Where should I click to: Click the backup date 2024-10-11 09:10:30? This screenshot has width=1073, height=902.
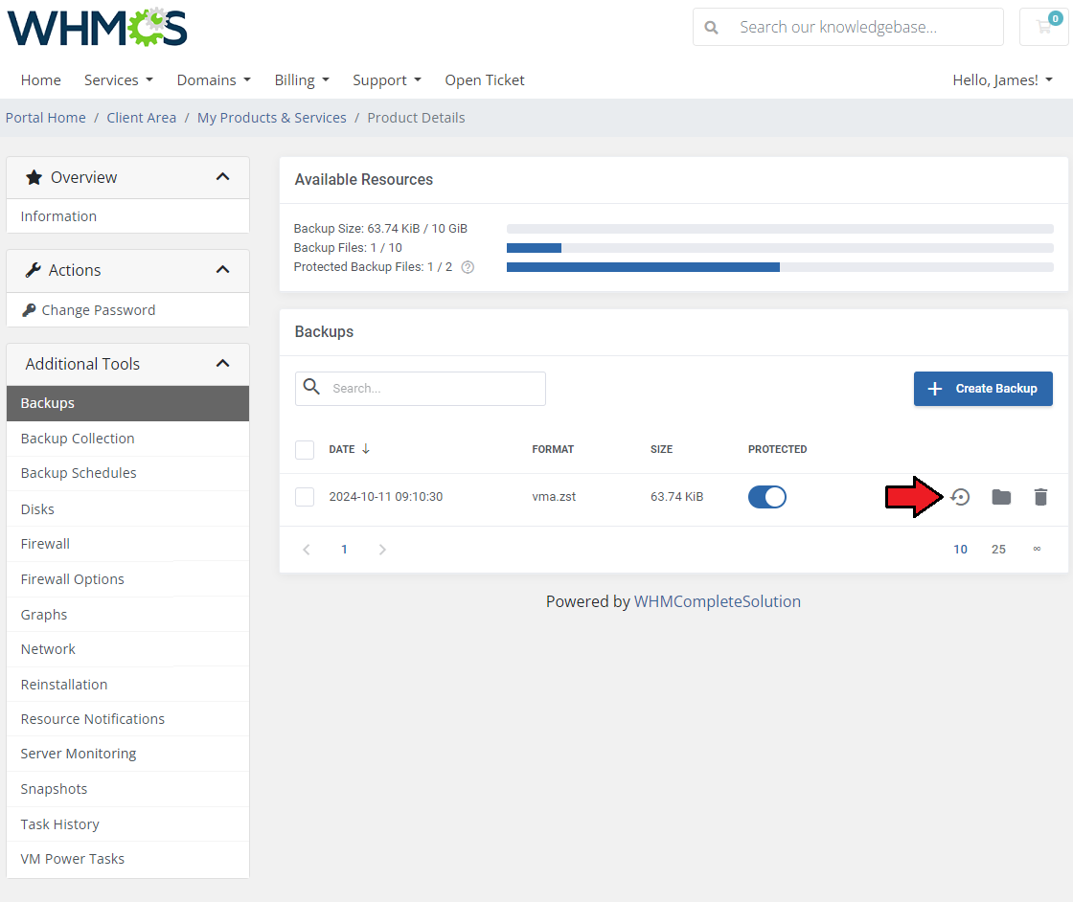(x=386, y=496)
